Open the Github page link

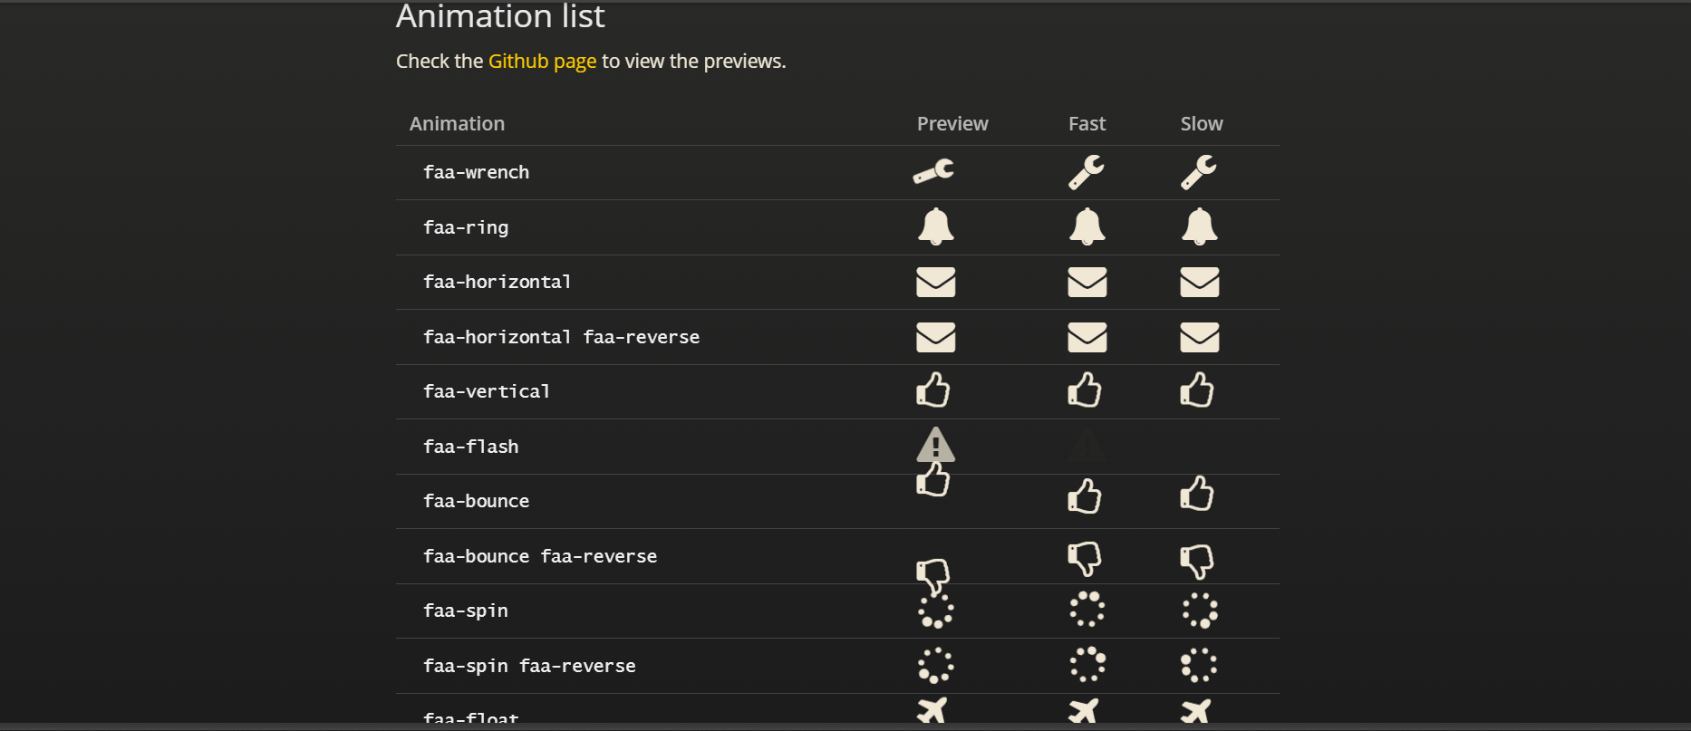click(x=542, y=62)
